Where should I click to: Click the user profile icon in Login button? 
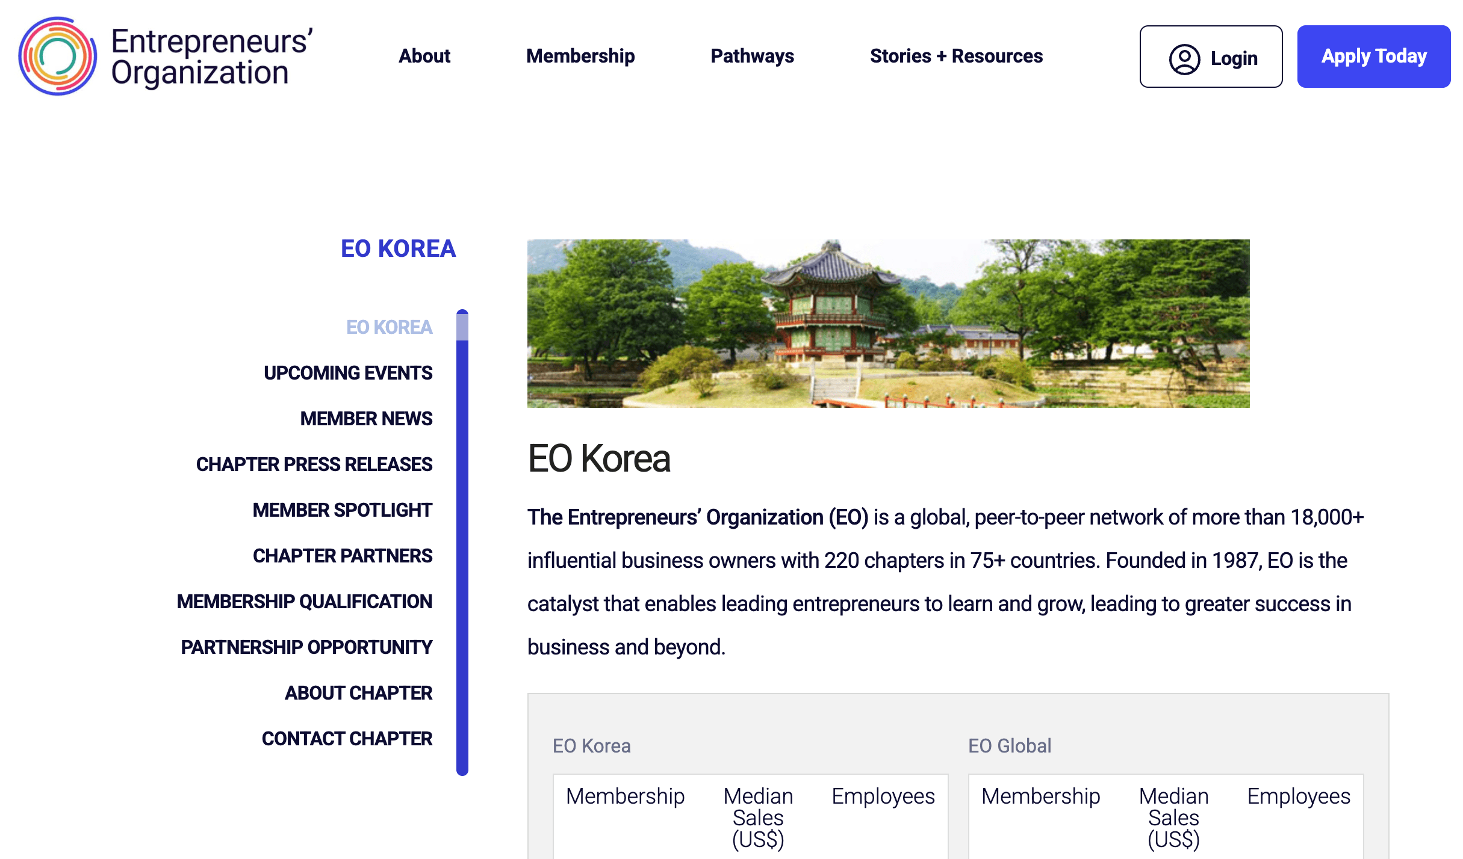(1184, 59)
